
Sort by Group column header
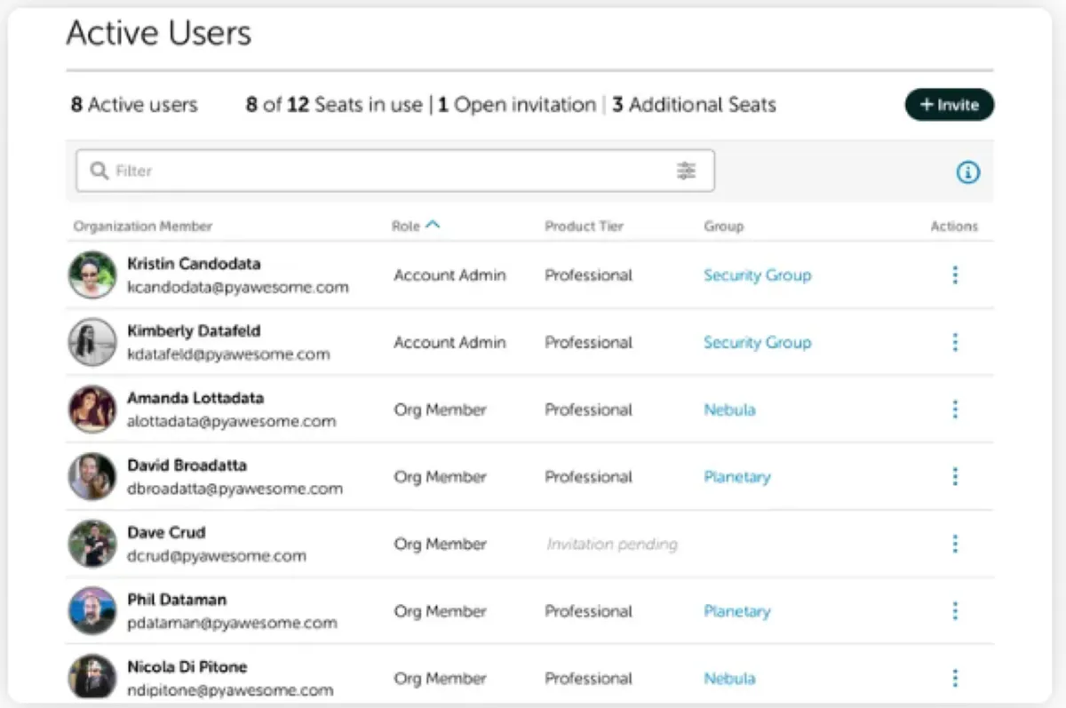pyautogui.click(x=723, y=227)
